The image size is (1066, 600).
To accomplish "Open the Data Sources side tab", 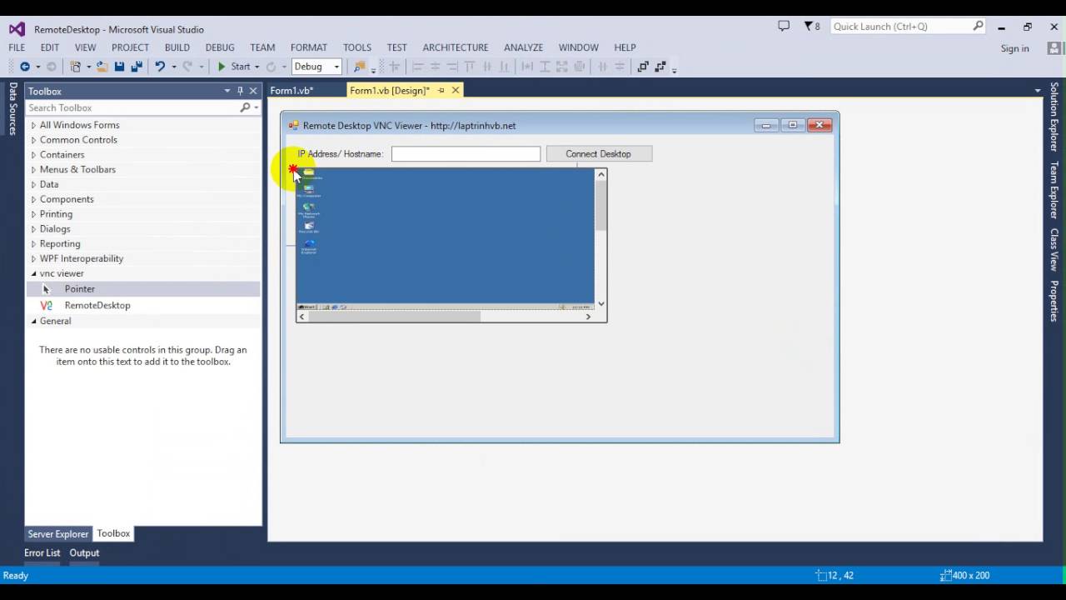I will coord(12,108).
